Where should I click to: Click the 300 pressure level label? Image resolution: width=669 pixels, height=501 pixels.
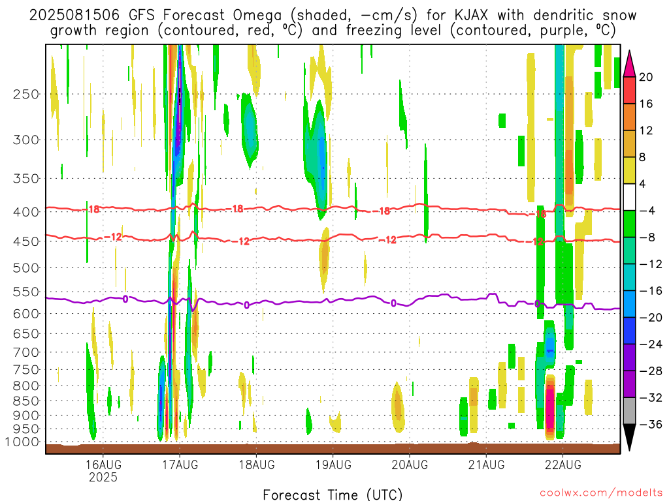(26, 140)
